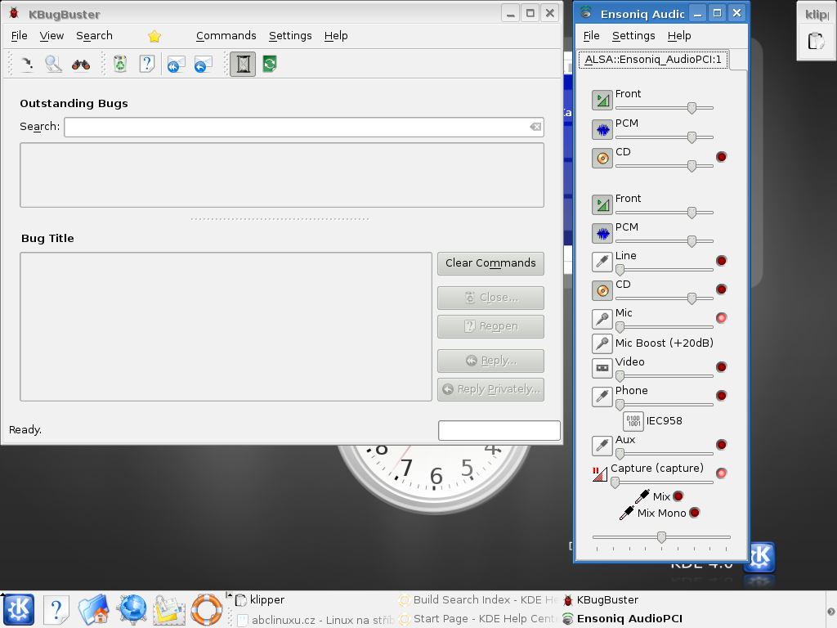Toggle the Line capture LED

point(721,261)
